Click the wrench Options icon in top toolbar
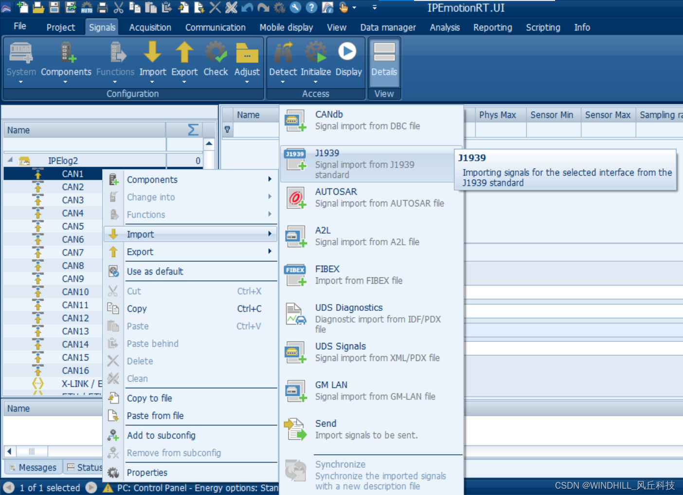683x495 pixels. coord(295,7)
